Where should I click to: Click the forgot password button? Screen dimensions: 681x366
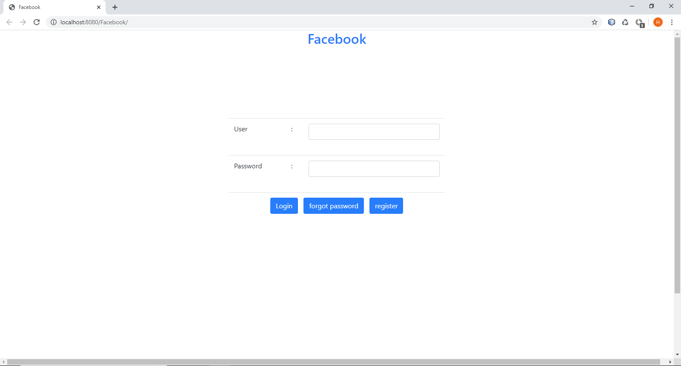coord(334,206)
